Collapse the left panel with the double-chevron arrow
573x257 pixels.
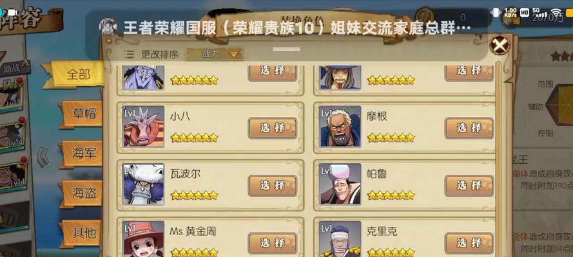pos(43,157)
